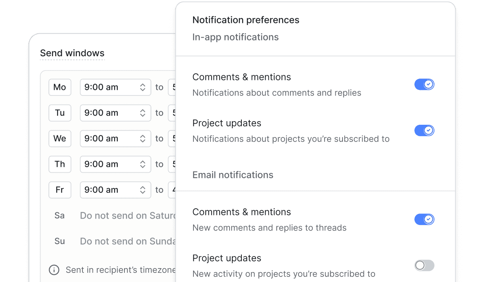The width and height of the screenshot is (482, 282).
Task: Toggle the We day button
Action: click(x=60, y=139)
